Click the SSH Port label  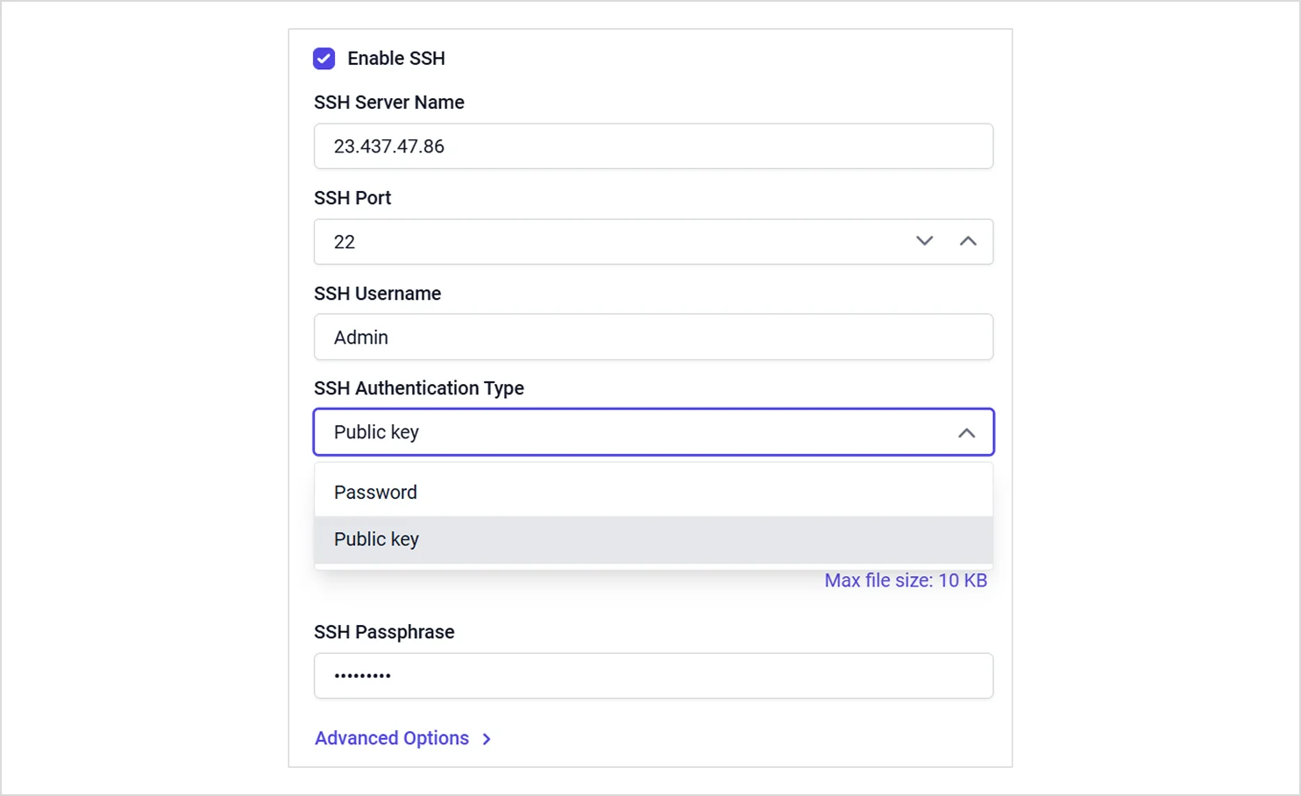352,198
